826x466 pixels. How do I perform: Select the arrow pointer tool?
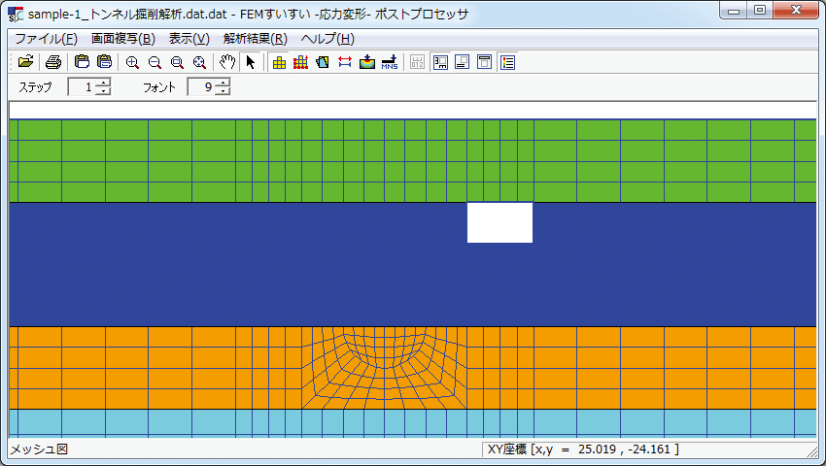pos(250,62)
